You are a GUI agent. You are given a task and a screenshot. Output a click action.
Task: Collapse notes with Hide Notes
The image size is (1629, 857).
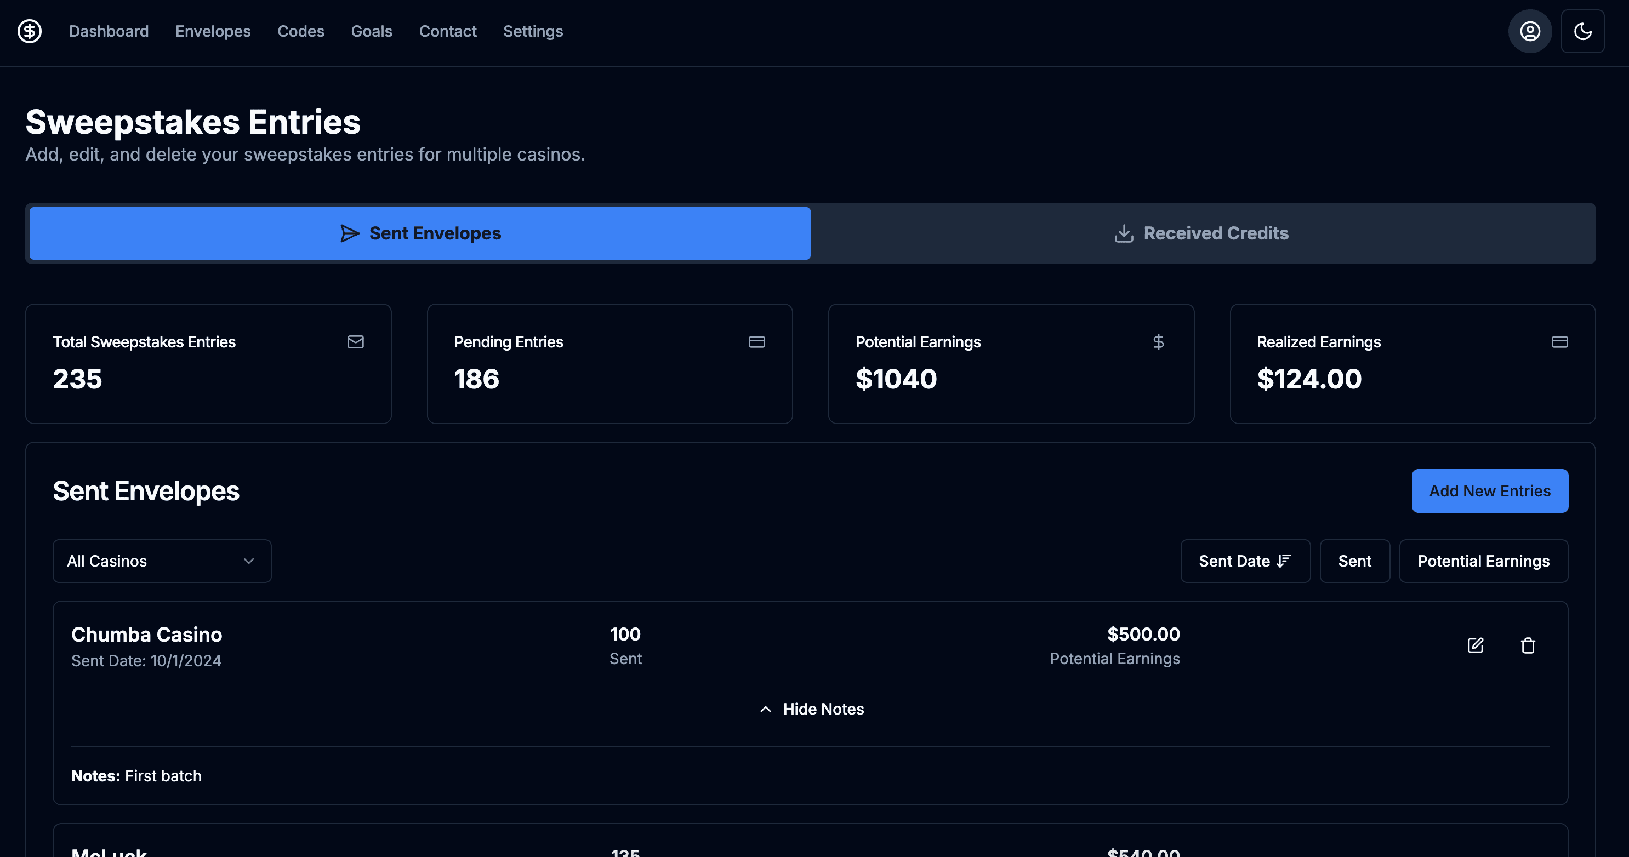[811, 709]
